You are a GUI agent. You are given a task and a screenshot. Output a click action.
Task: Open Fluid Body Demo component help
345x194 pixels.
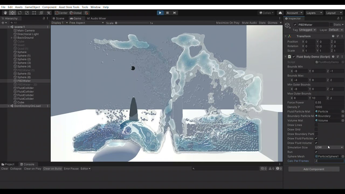[333, 57]
